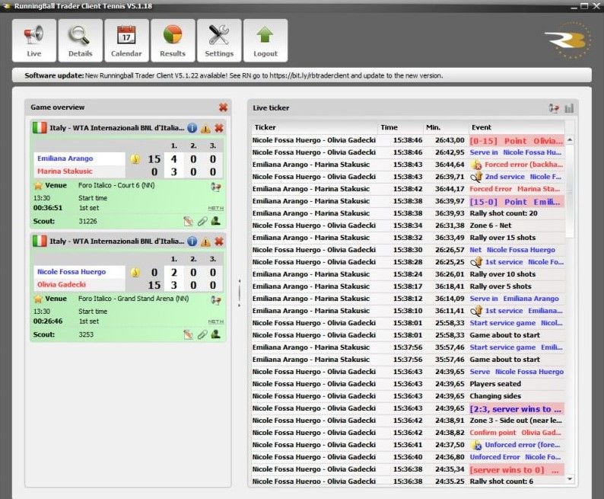Close the Game overview panel
The width and height of the screenshot is (604, 499).
click(223, 107)
